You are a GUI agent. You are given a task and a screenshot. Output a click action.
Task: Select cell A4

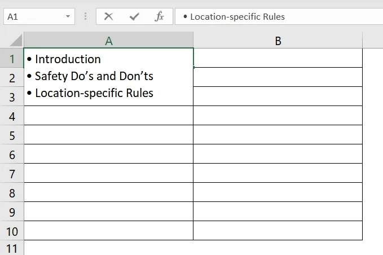coord(109,115)
